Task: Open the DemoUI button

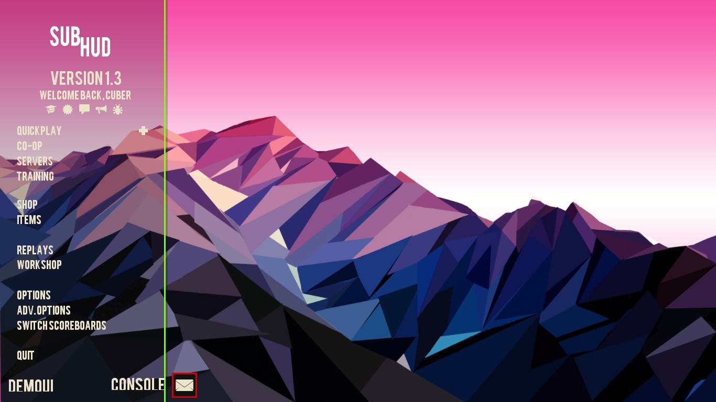Action: pyautogui.click(x=31, y=386)
